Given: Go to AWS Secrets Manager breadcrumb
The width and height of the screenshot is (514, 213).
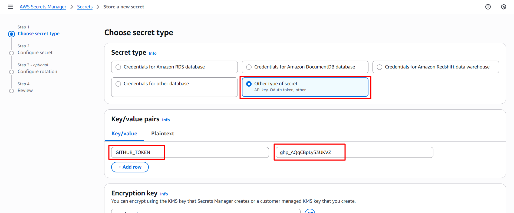Looking at the screenshot, I should pyautogui.click(x=43, y=7).
